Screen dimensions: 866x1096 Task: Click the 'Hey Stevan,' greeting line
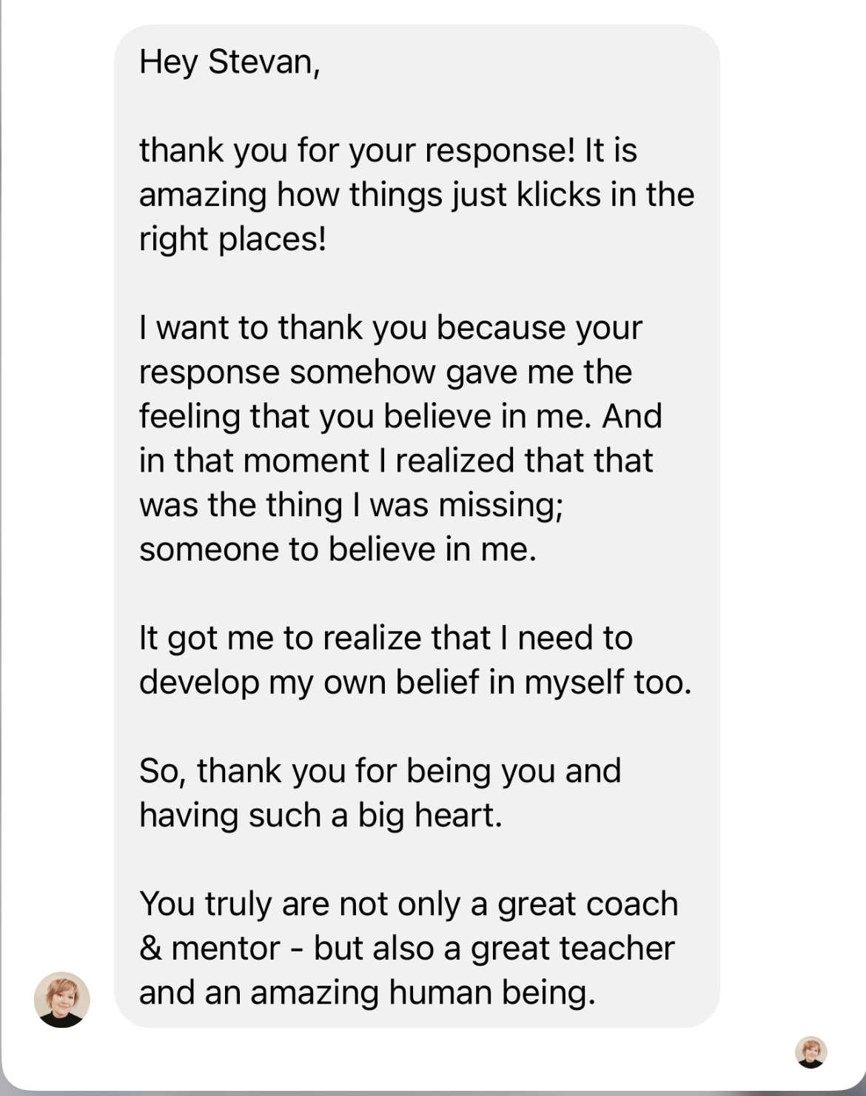coord(229,61)
